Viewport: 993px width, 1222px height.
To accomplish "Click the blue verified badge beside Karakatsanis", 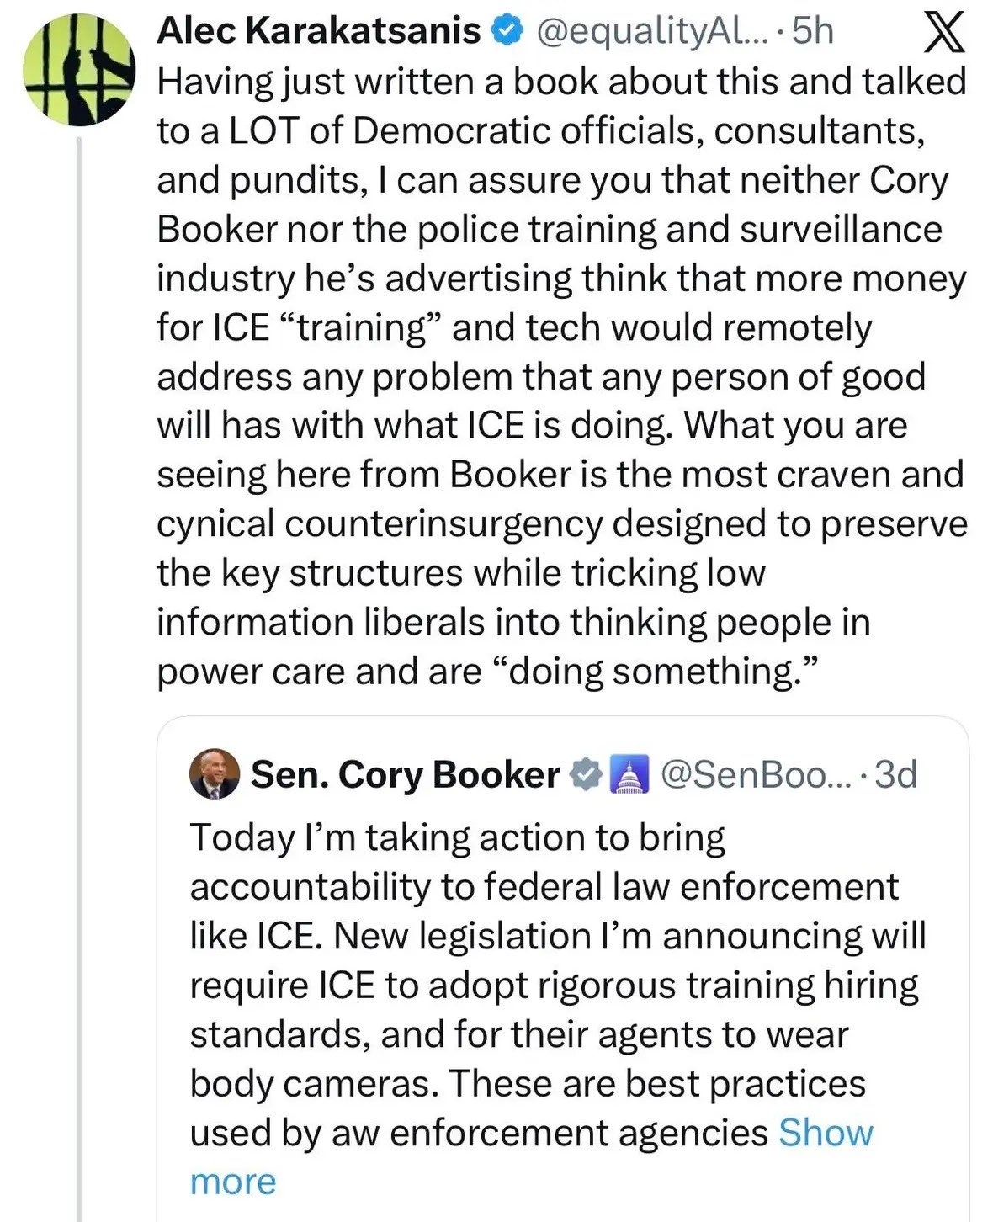I will (503, 32).
